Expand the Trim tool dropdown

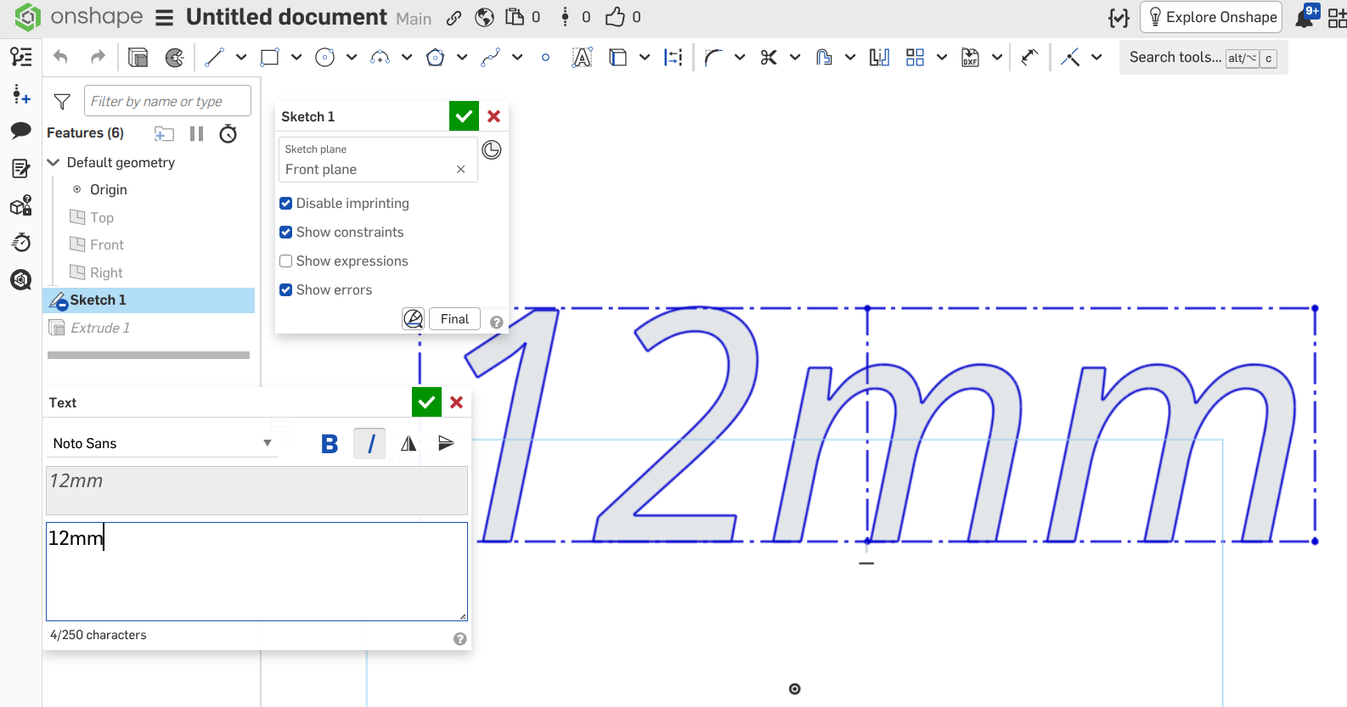point(795,57)
